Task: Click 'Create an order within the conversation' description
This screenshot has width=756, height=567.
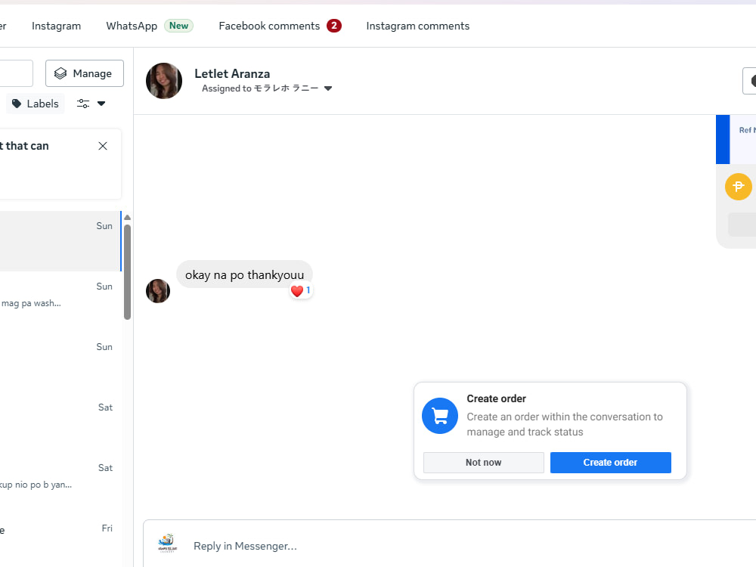Action: (565, 424)
